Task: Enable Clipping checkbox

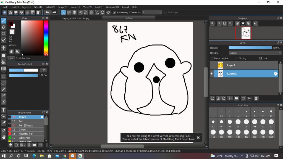Action: pos(236,59)
